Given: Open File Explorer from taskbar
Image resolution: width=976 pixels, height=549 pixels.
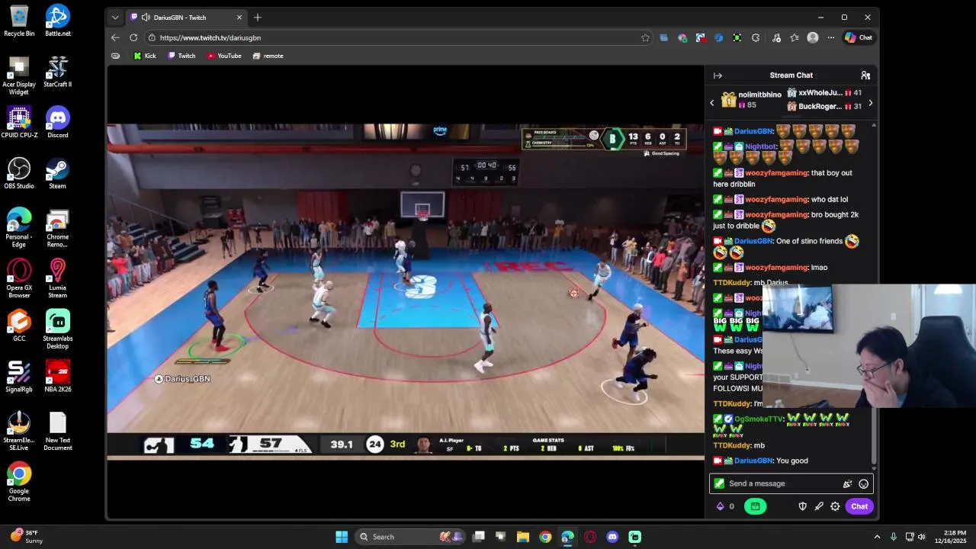Looking at the screenshot, I should tap(523, 537).
